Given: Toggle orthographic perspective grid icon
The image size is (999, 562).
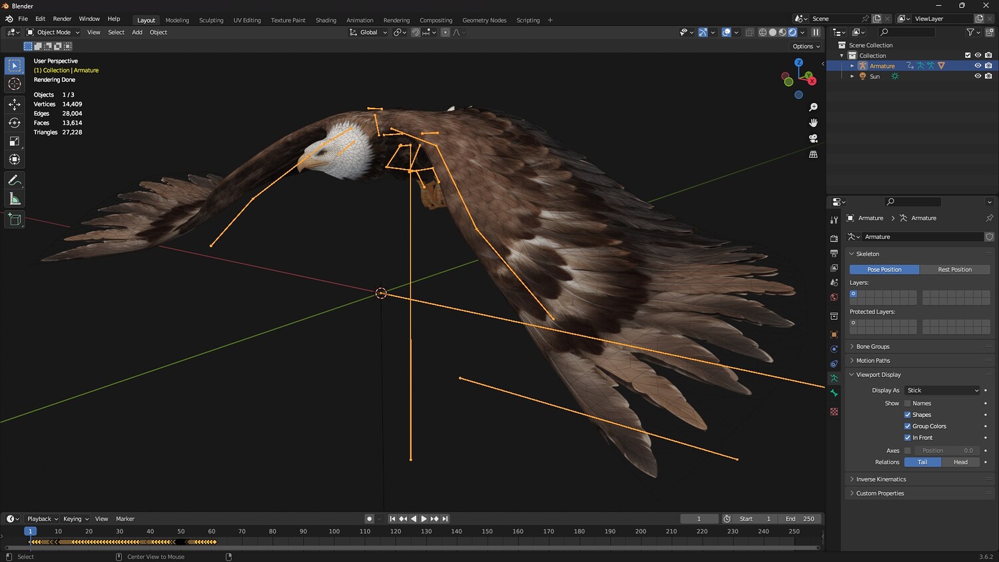Looking at the screenshot, I should pyautogui.click(x=813, y=154).
